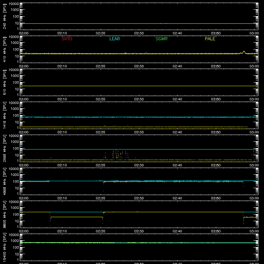This screenshot has width=264, height=264.
Task: Click the 245 MHz [SFU] axis title
Action: click(x=4, y=16)
